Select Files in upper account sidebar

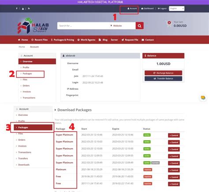click(x=25, y=80)
